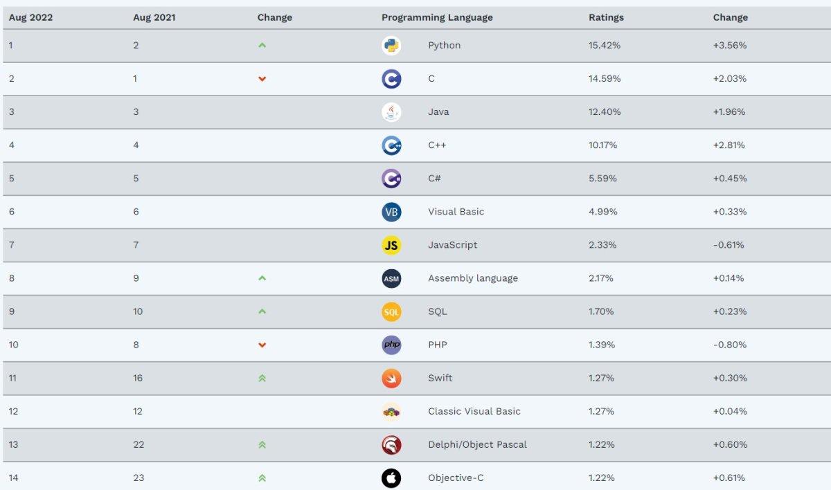Screen dimensions: 831x490
Task: Click the Objective-C apple icon
Action: coord(391,478)
